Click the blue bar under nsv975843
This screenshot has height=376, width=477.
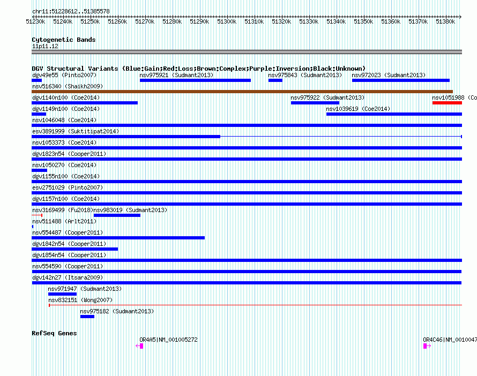(x=275, y=80)
